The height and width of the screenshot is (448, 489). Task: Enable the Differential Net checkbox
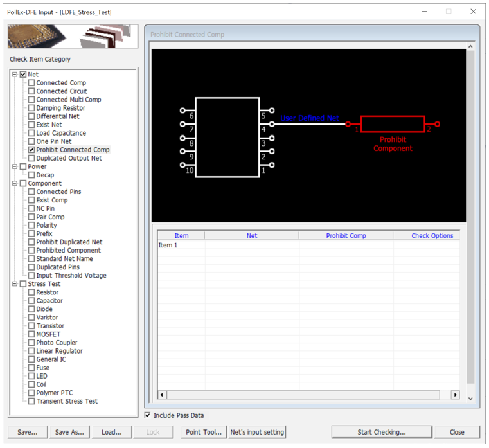[x=31, y=116]
